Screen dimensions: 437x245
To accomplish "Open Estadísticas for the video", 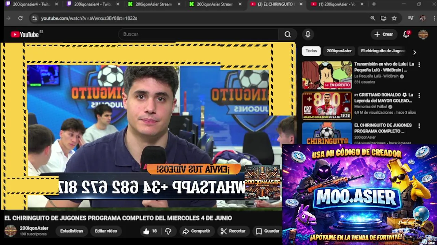I will coord(72,231).
